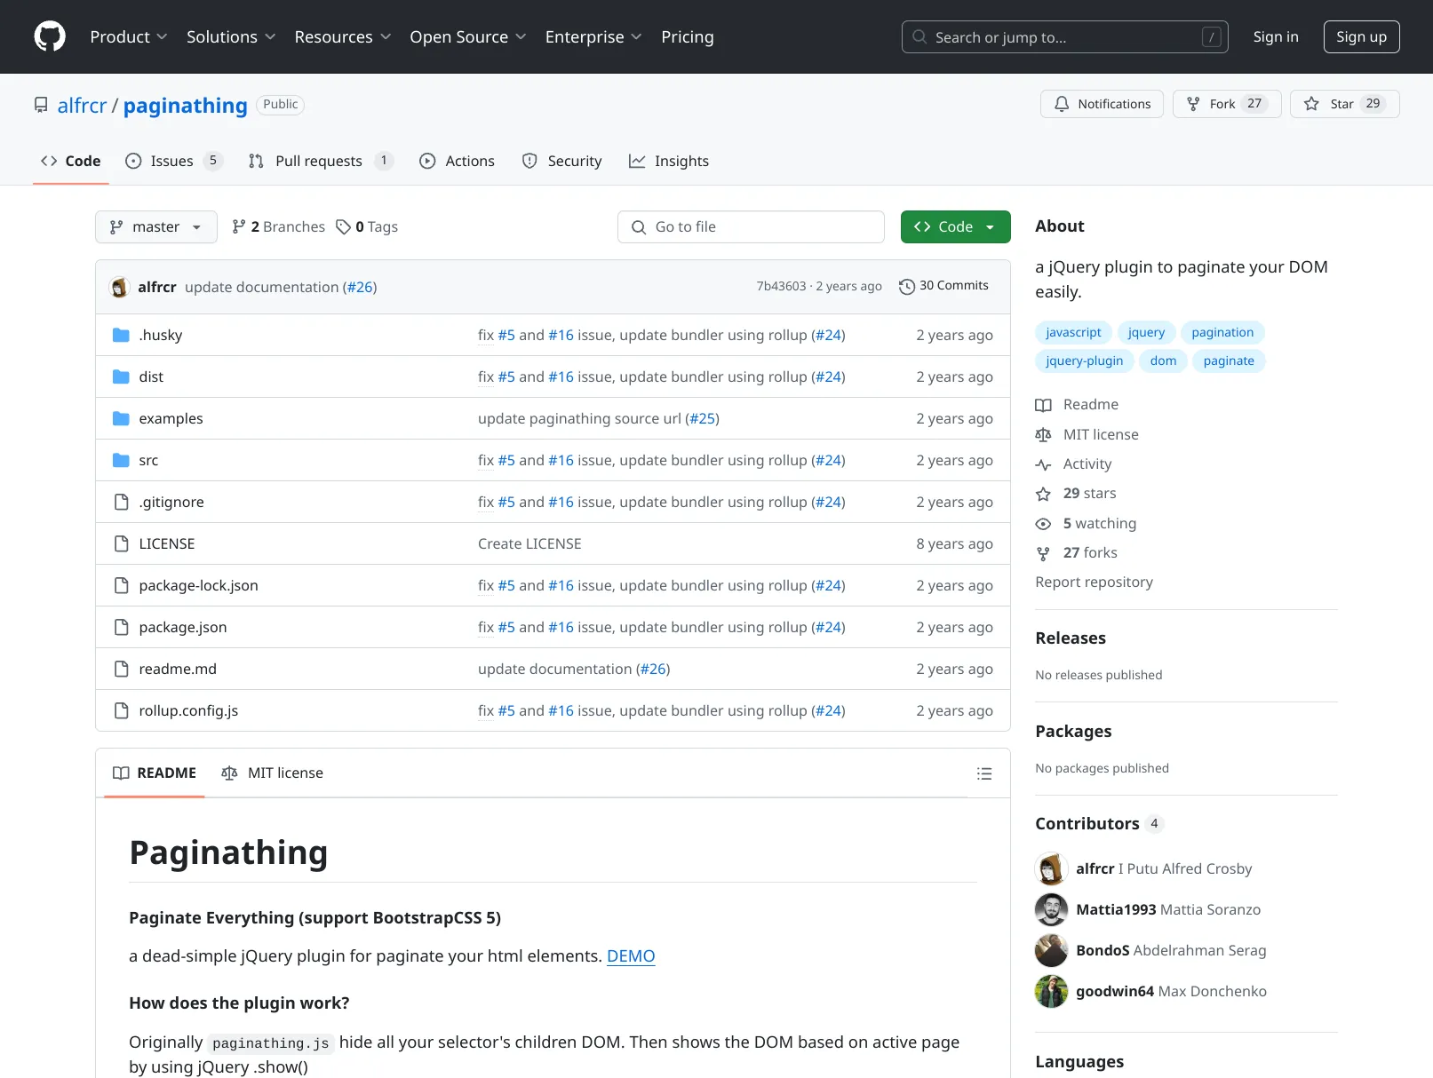1433x1078 pixels.
Task: Click Sign in link
Action: [x=1276, y=36]
